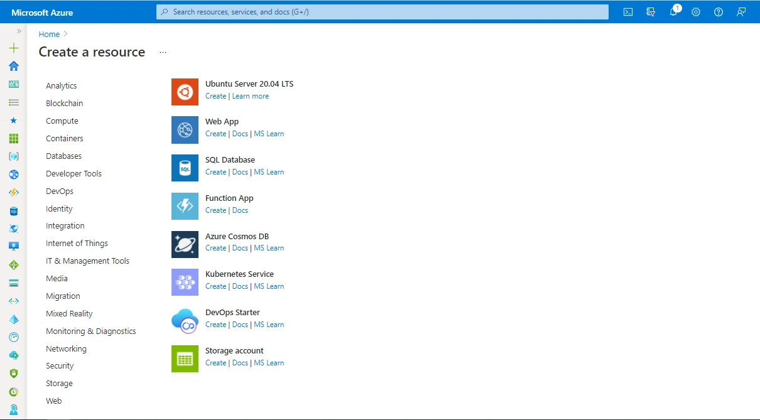
Task: Open more options beside Create a resource
Action: click(x=162, y=53)
